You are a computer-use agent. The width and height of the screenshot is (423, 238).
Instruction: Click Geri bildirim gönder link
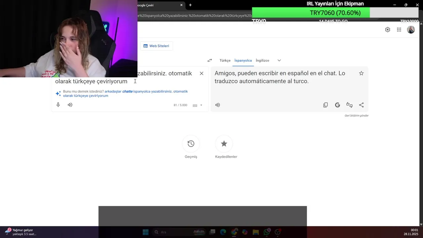click(x=357, y=116)
